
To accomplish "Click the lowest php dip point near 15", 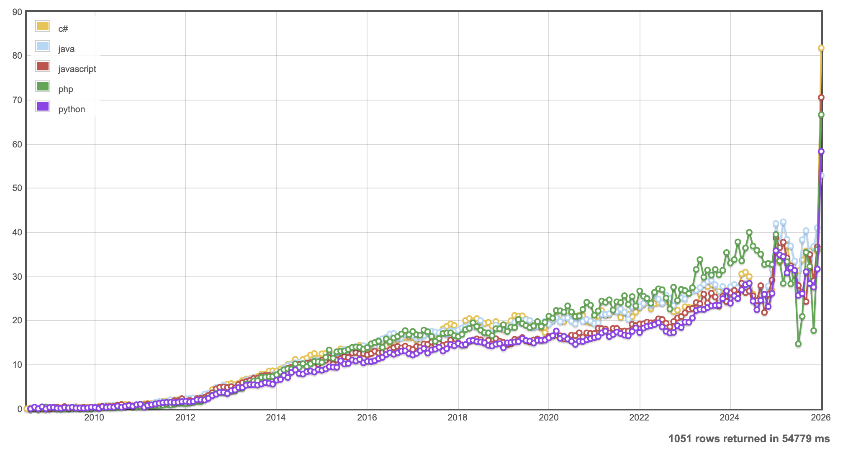I will 798,344.
